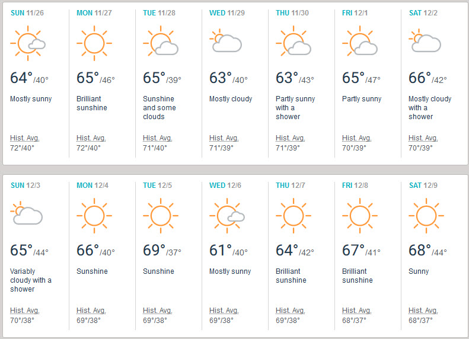This screenshot has height=339, width=469.
Task: Click the weather icon for SUN 11/26
Action: (27, 43)
